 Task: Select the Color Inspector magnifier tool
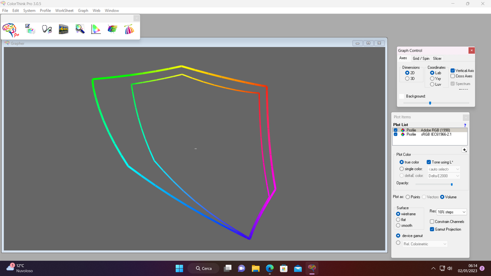80,29
